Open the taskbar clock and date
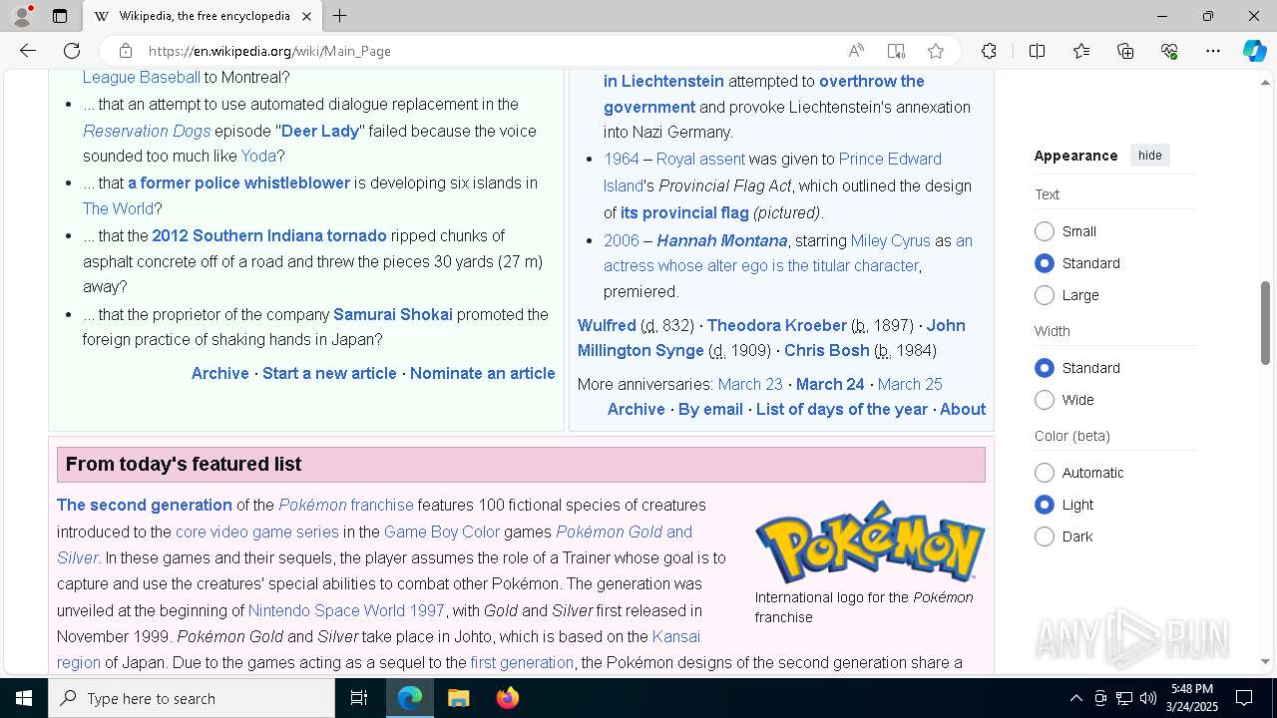The image size is (1277, 718). click(x=1191, y=698)
